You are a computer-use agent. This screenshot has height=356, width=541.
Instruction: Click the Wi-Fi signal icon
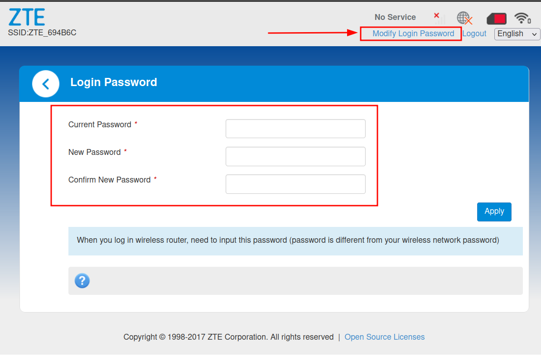click(x=522, y=18)
